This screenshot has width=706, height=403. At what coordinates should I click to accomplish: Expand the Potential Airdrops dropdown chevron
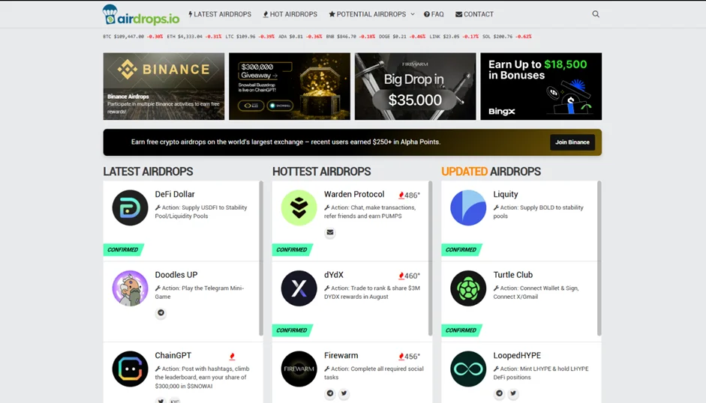[413, 14]
